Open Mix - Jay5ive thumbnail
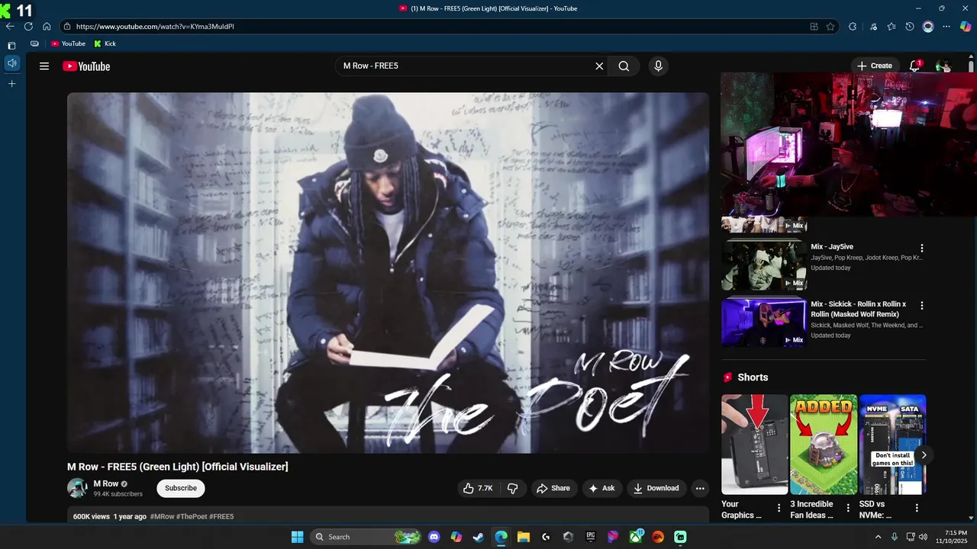 click(x=764, y=265)
